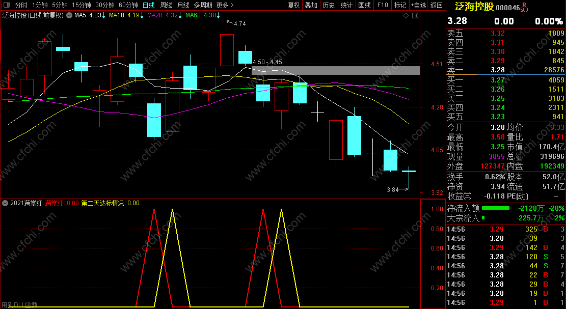Expand the 更多 periods chevron
This screenshot has width=566, height=309.
(x=232, y=5)
